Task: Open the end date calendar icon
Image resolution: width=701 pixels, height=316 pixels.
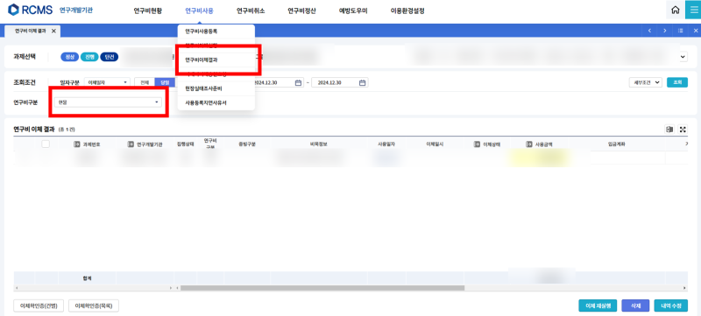Action: [x=362, y=82]
